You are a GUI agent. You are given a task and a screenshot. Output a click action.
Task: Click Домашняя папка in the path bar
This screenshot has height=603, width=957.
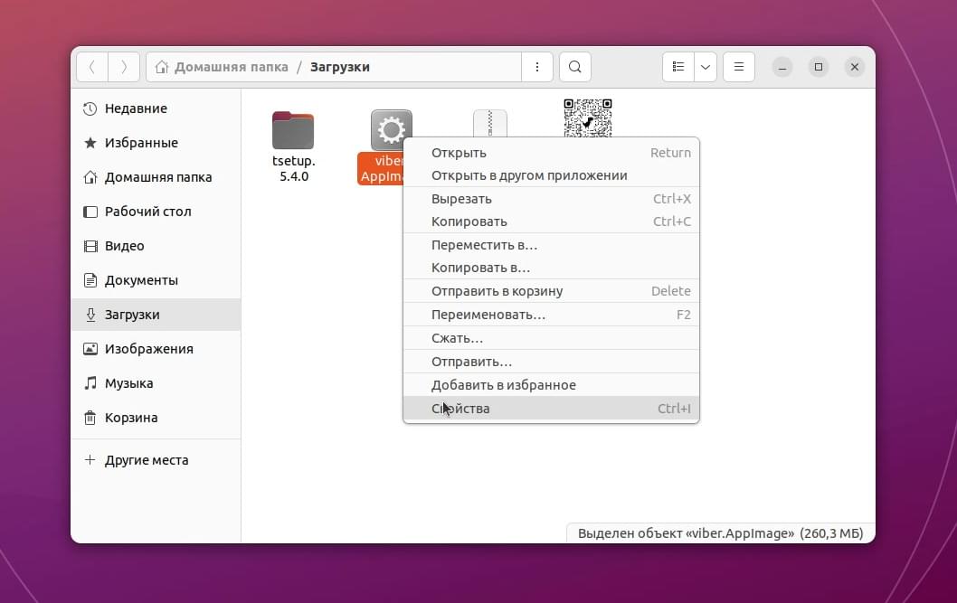pos(232,67)
